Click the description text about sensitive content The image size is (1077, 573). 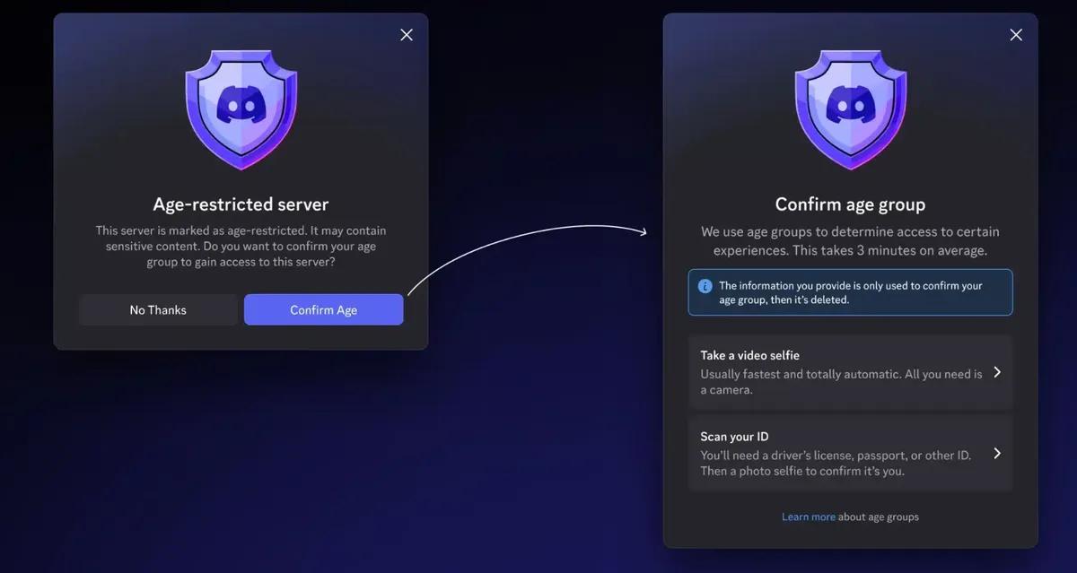tap(241, 246)
